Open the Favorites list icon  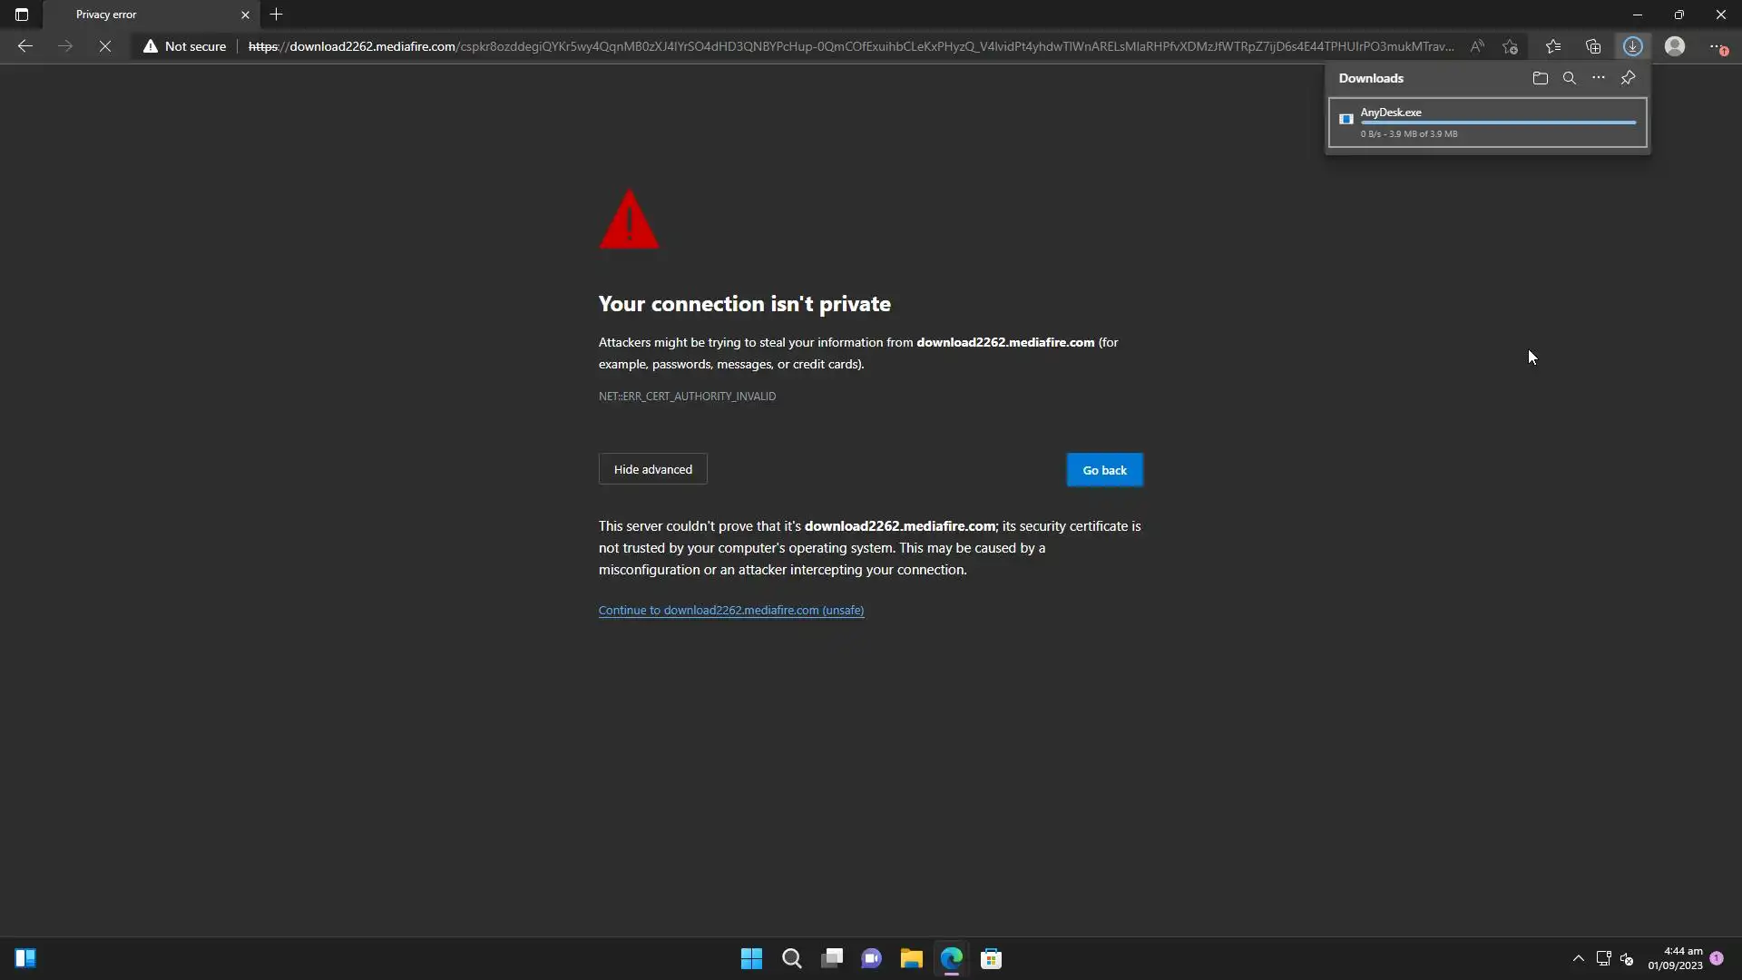1553,46
